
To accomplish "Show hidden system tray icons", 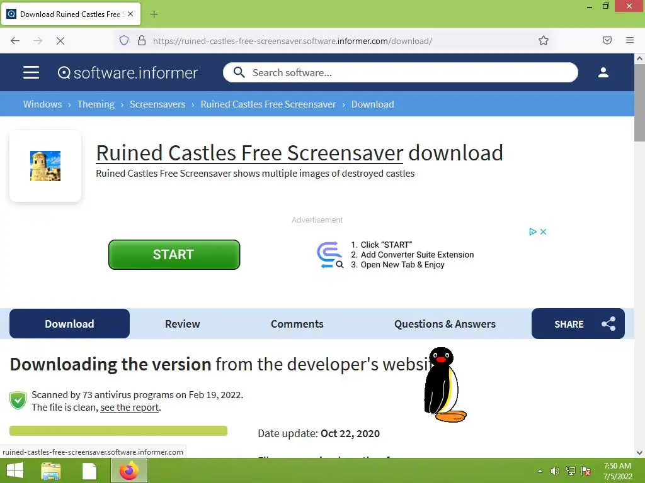I will pos(540,471).
